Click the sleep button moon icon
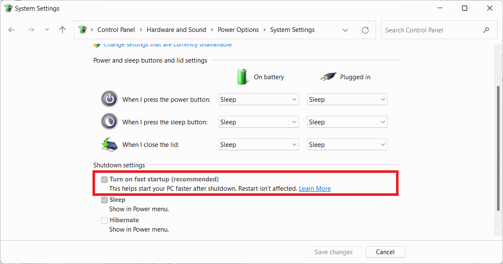The width and height of the screenshot is (503, 264). click(x=109, y=122)
